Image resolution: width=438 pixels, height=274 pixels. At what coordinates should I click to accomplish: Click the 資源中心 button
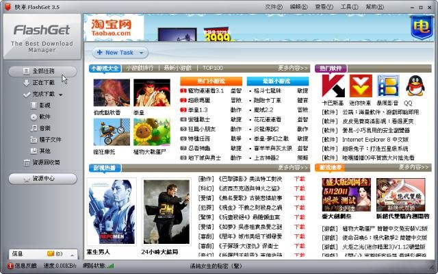tap(43, 179)
